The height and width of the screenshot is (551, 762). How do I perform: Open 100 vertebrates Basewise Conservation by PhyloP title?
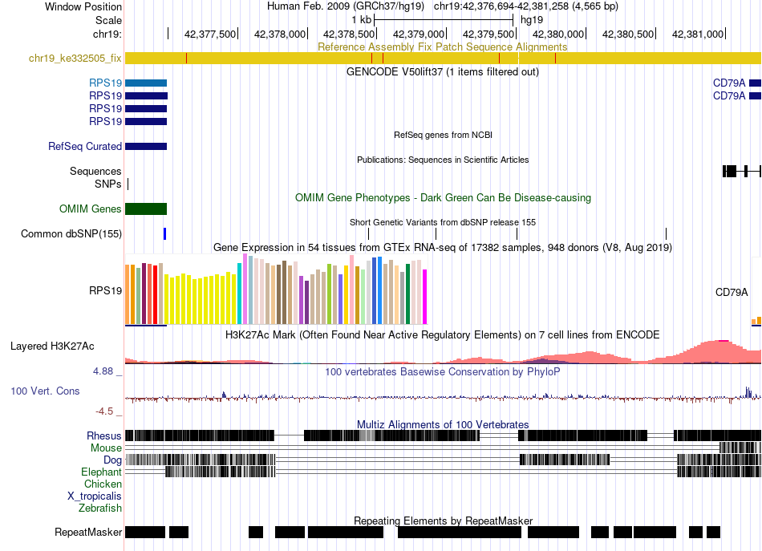pos(443,371)
